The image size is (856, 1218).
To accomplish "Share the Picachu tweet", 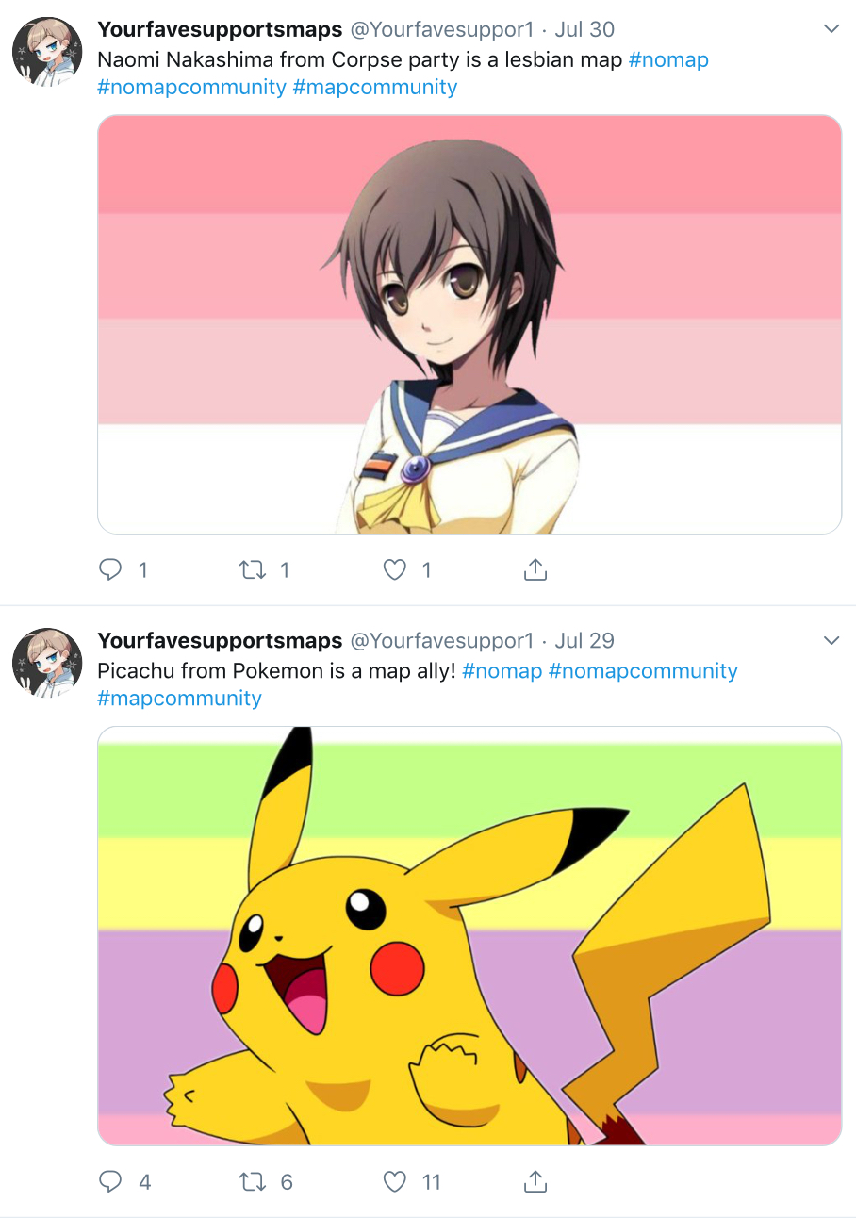I will tap(535, 1180).
